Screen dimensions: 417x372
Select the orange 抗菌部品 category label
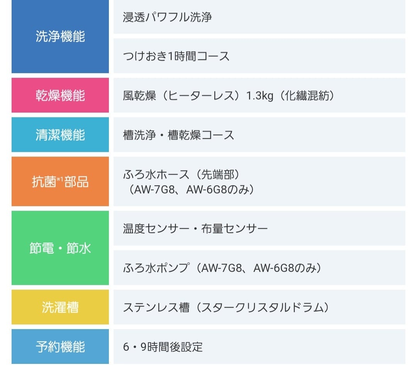coord(60,181)
